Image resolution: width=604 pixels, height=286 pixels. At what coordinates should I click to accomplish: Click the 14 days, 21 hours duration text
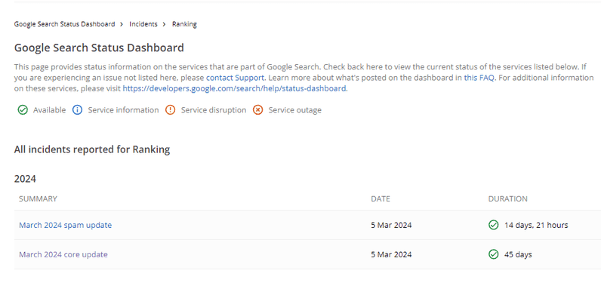[x=536, y=225]
